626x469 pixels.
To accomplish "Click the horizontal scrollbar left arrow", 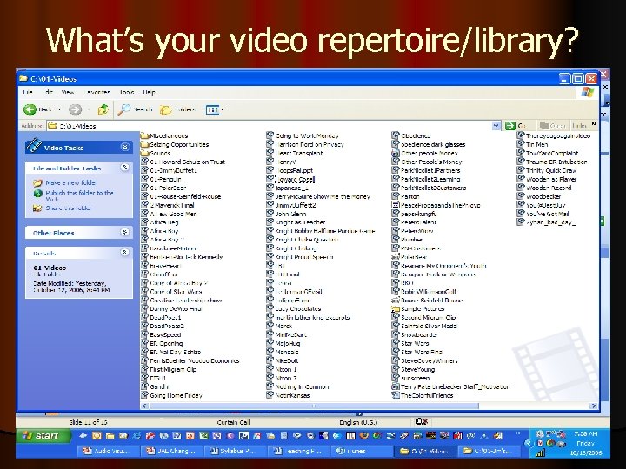I will tap(144, 406).
